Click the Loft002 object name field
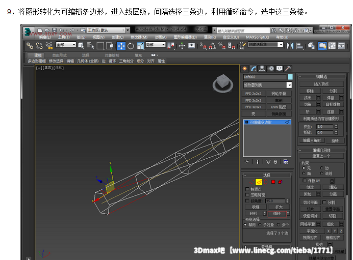Screen dimensions: 353x260 coord(265,77)
